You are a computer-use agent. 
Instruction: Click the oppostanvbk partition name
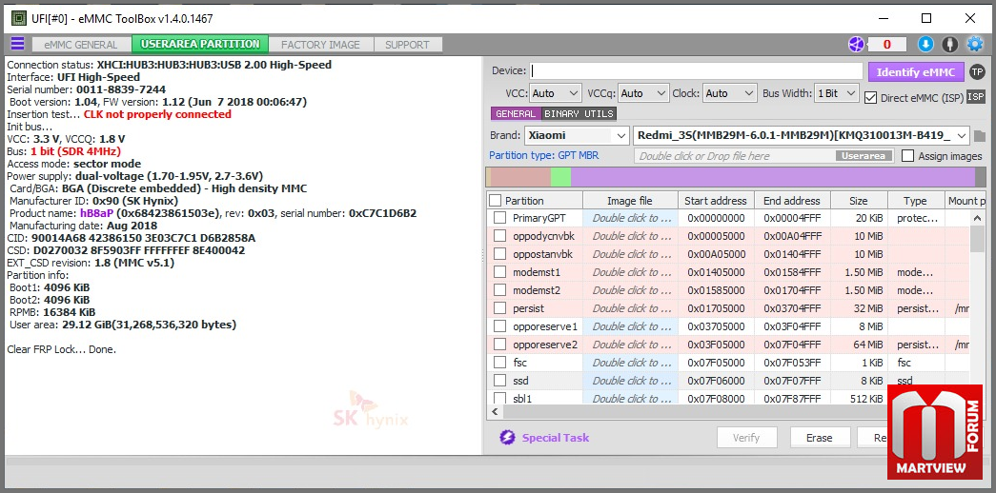coord(542,254)
